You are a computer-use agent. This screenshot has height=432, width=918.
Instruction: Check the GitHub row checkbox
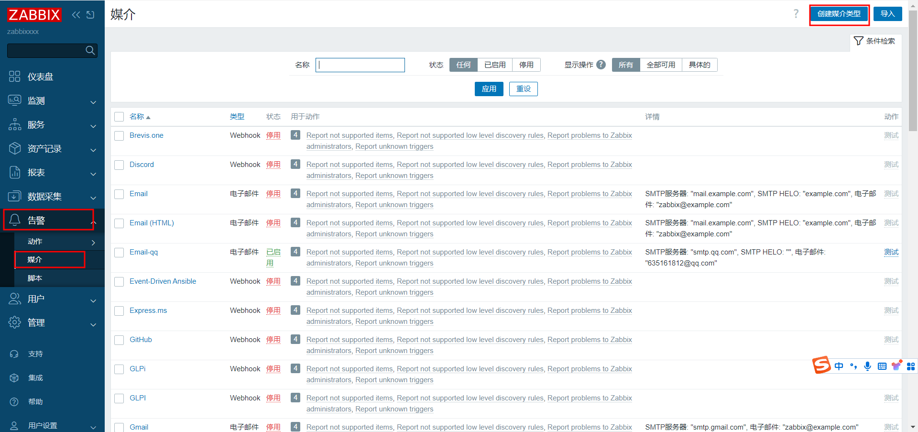(x=119, y=340)
